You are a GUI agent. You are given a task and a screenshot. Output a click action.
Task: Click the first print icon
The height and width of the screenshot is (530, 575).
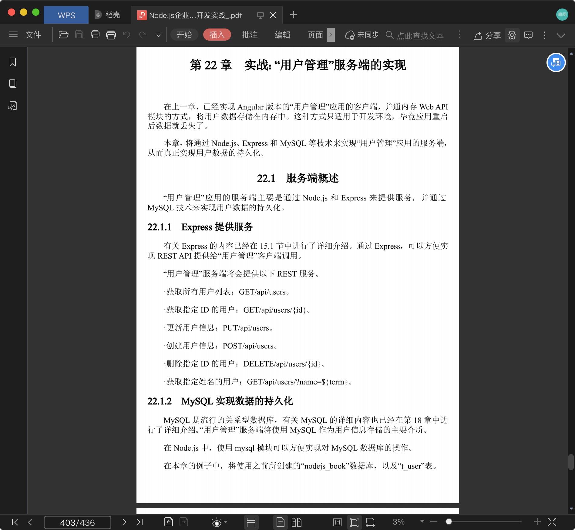[x=95, y=35]
